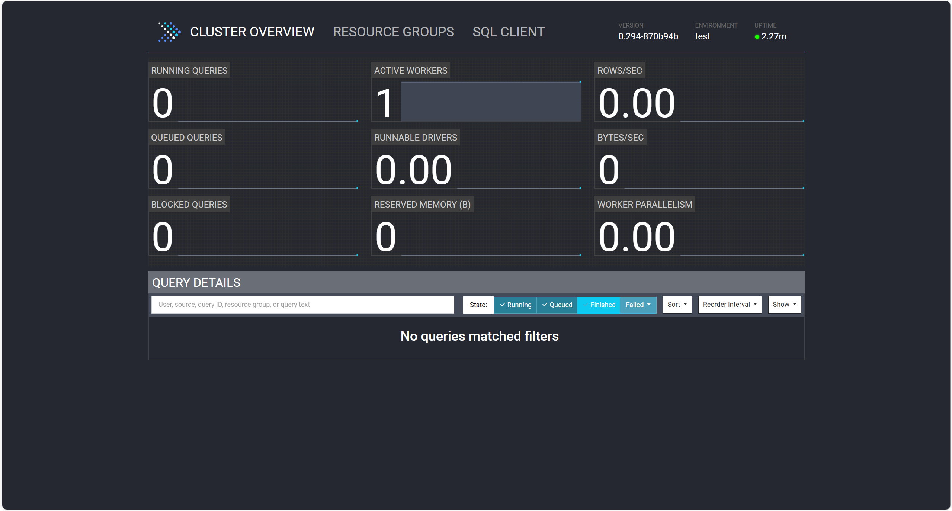Screen dimensions: 952x511
Task: Open the SQL Client tab
Action: 508,32
